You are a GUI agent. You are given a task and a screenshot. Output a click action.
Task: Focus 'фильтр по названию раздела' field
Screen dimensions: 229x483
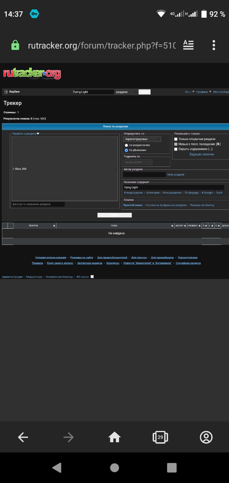tap(38, 204)
